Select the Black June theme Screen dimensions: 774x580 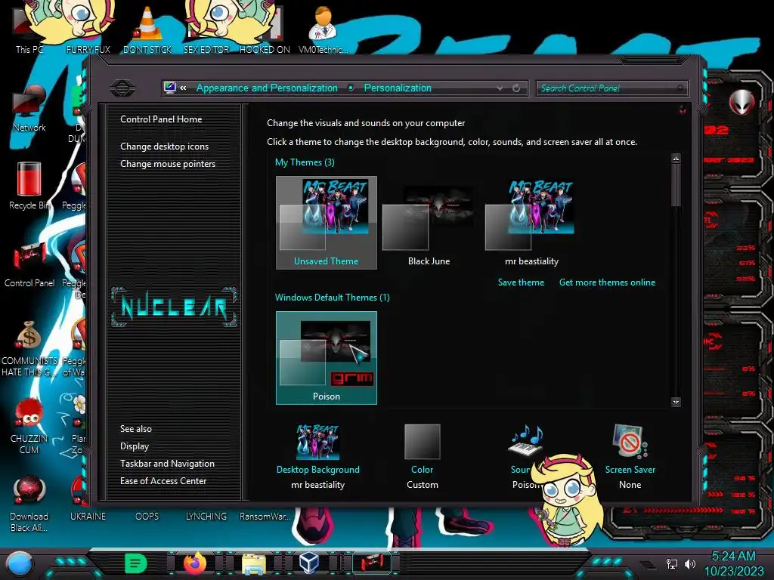[429, 223]
